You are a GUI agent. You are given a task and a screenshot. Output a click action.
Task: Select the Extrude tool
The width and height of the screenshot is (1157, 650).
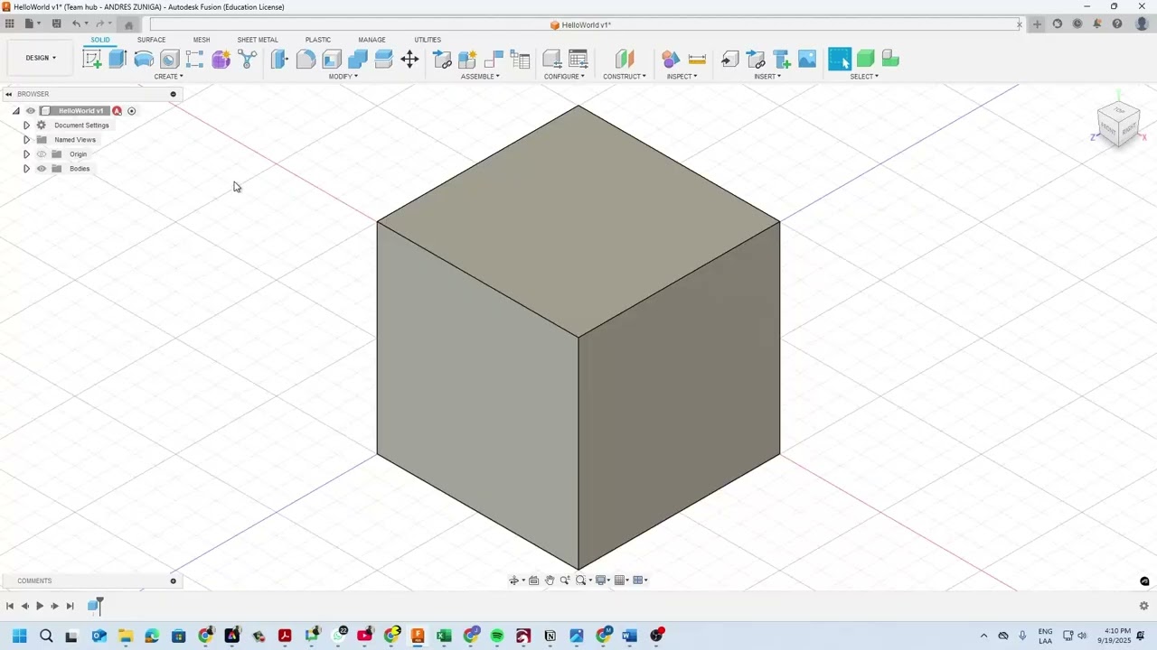coord(118,60)
